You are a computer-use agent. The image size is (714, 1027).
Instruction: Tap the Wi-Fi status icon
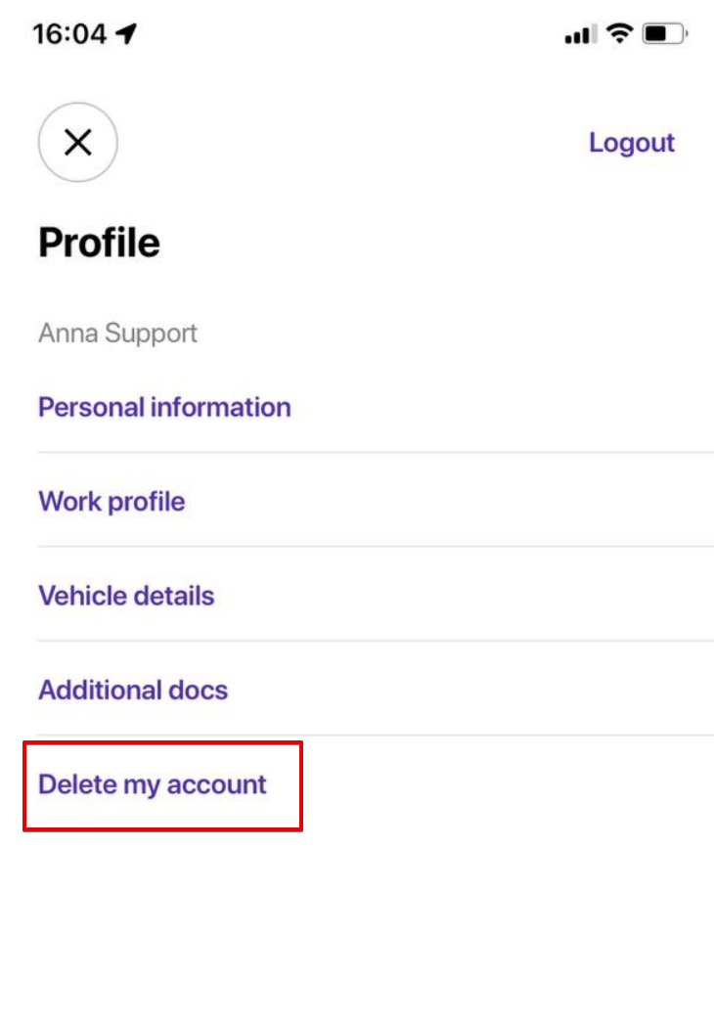click(618, 34)
